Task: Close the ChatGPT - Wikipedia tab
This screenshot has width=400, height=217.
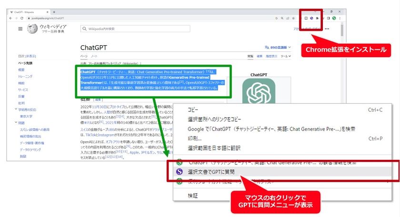Action: tap(48, 12)
